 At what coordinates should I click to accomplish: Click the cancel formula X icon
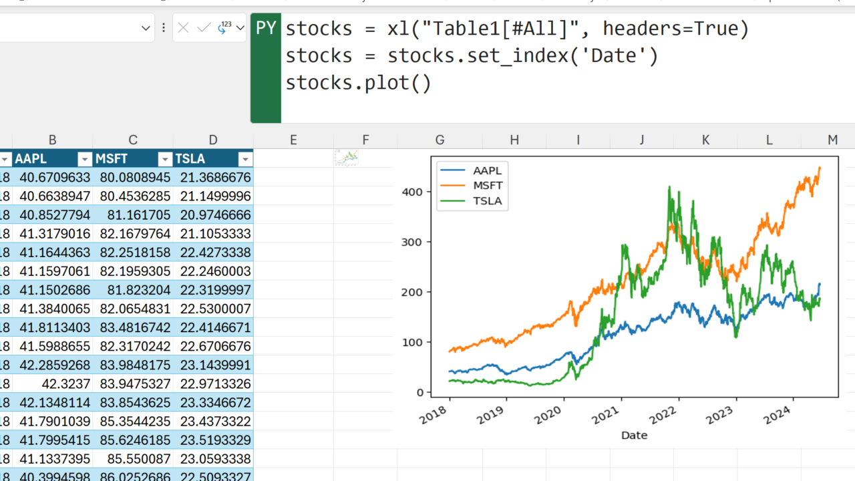pyautogui.click(x=184, y=28)
